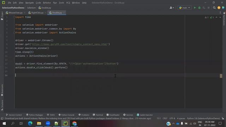Open the File menu
Screen dimensions: 226x127
click(x=10, y=3)
